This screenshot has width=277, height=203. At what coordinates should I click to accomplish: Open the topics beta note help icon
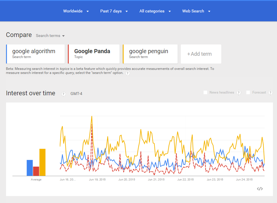(x=127, y=73)
